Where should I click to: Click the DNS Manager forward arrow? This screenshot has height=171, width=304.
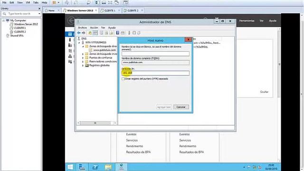click(84, 33)
